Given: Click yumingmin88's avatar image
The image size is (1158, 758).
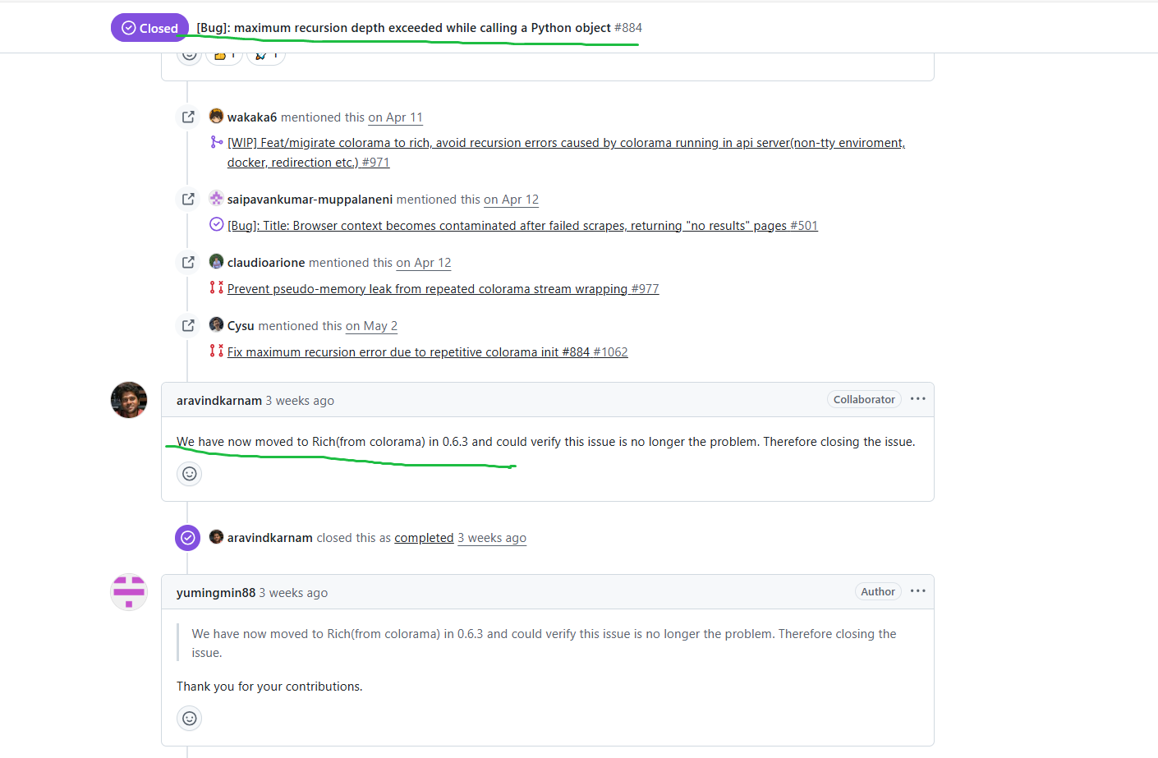Looking at the screenshot, I should tap(129, 592).
